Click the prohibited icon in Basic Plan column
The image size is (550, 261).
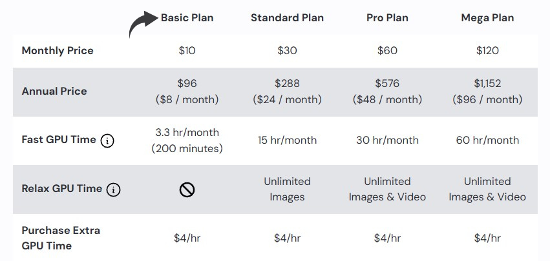point(187,189)
